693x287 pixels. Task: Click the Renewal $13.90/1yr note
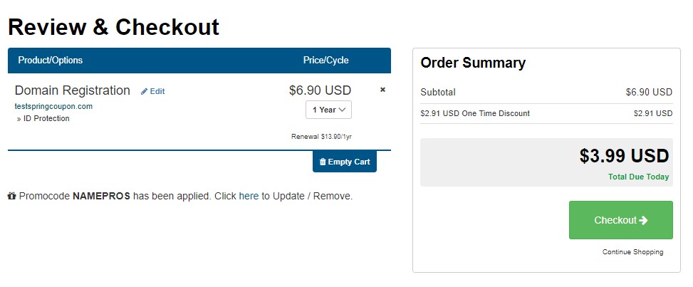point(321,137)
